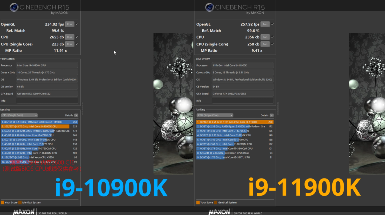Click the Processor field showing Intel Core i9-10900K CPU
This screenshot has height=215, width=385.
[x=47, y=65]
